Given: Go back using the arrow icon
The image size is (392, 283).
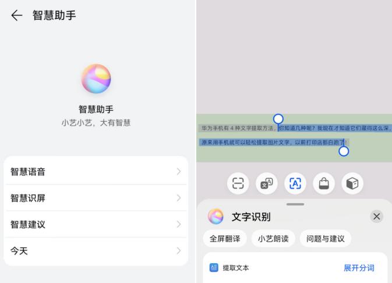Looking at the screenshot, I should (x=17, y=16).
